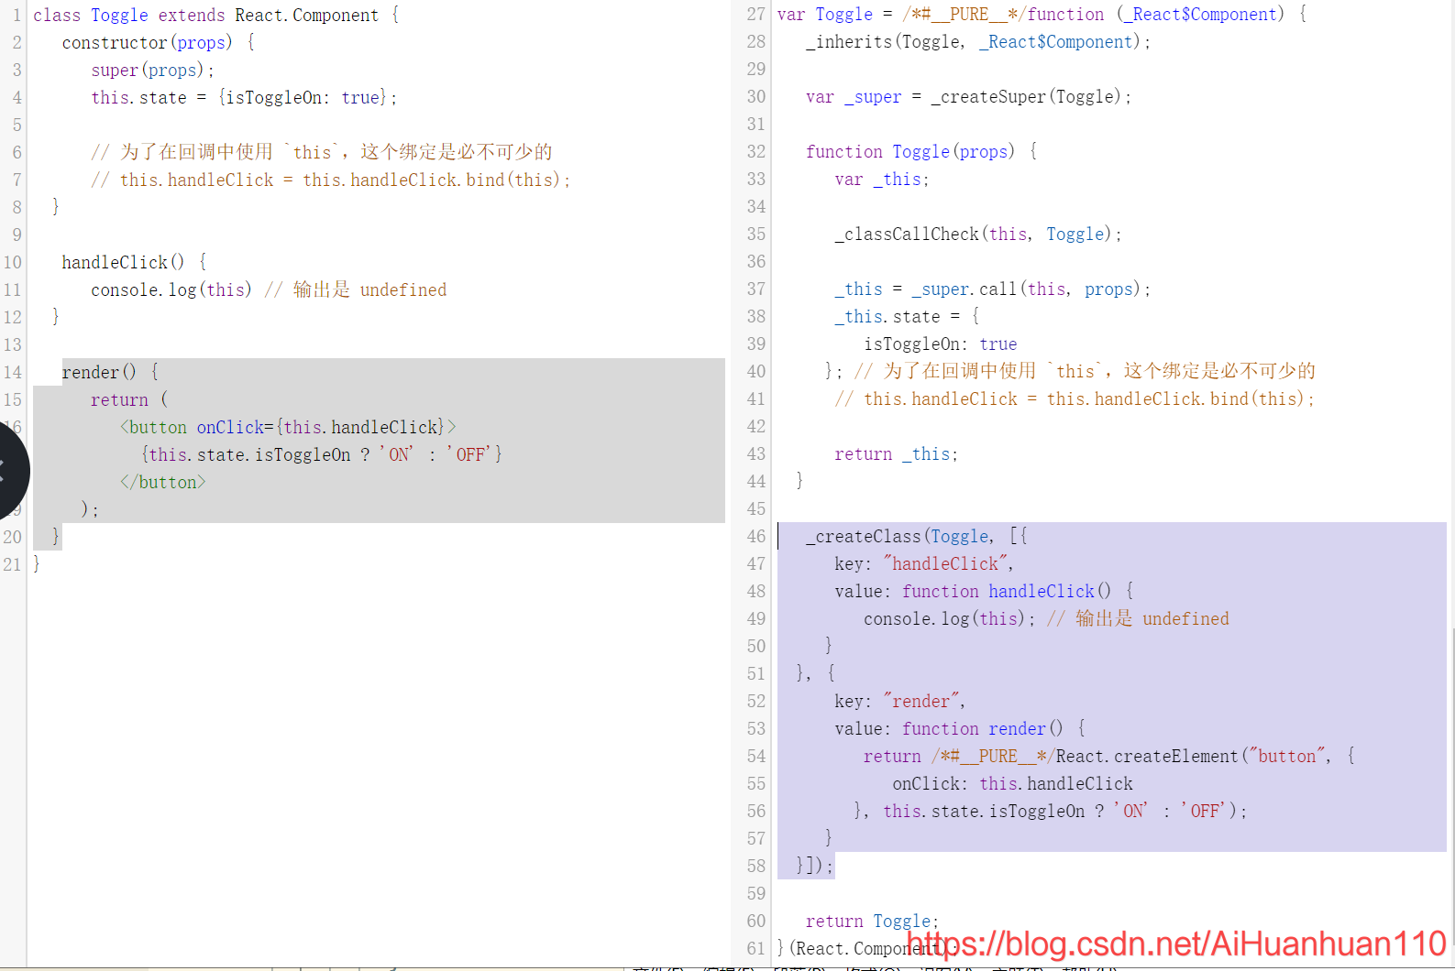Click the commented handleClick.bind line on right line 41

[x=1075, y=398]
